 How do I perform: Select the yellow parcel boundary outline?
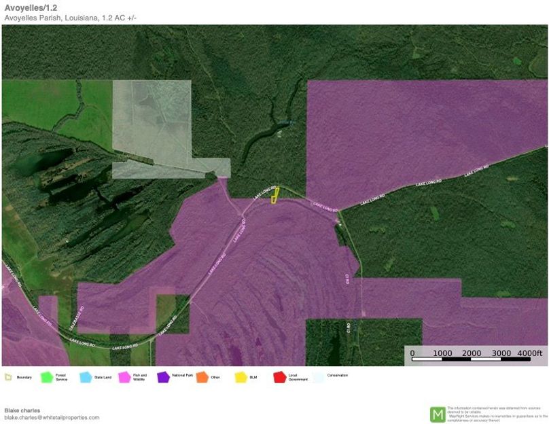point(275,196)
